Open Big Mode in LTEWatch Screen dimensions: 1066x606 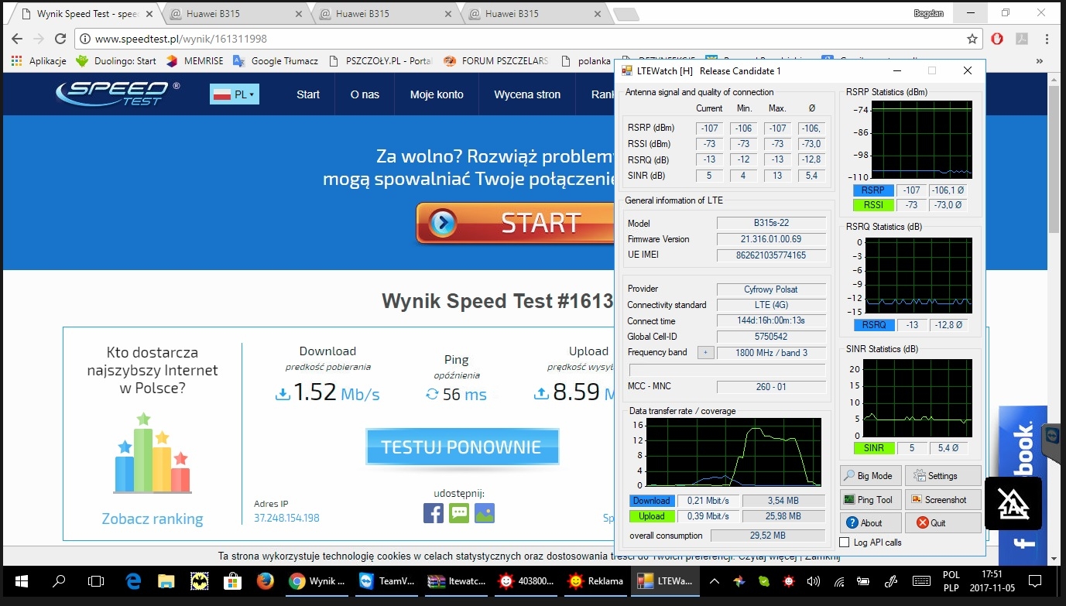point(871,476)
